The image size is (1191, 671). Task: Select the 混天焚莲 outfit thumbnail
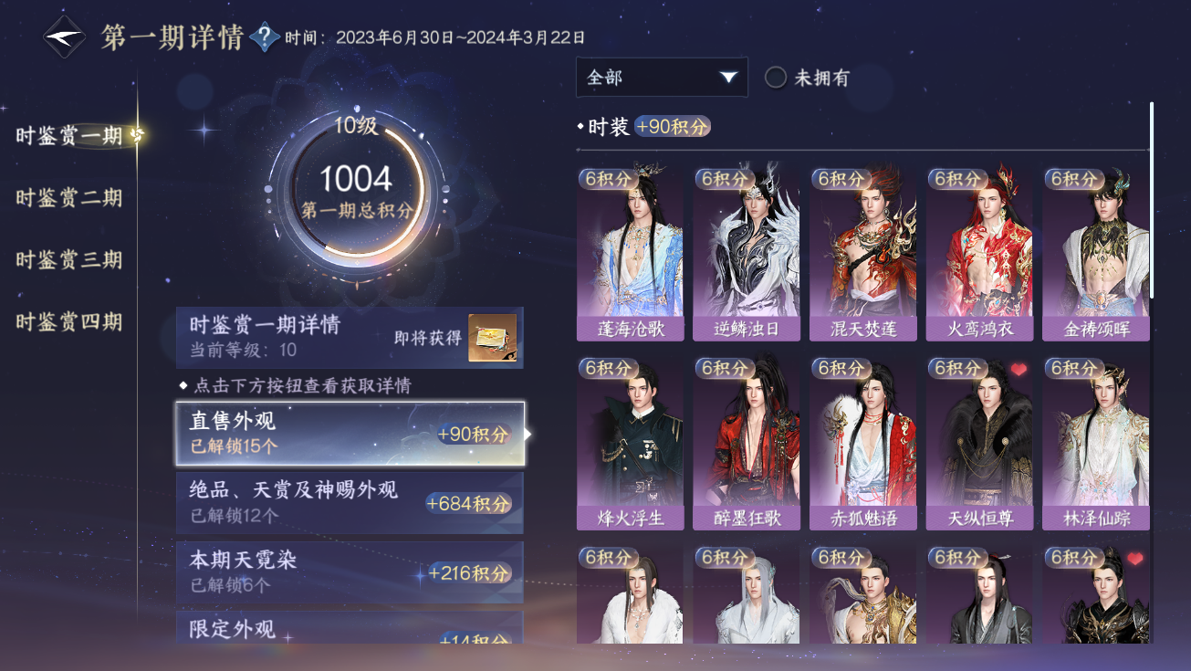click(x=862, y=254)
